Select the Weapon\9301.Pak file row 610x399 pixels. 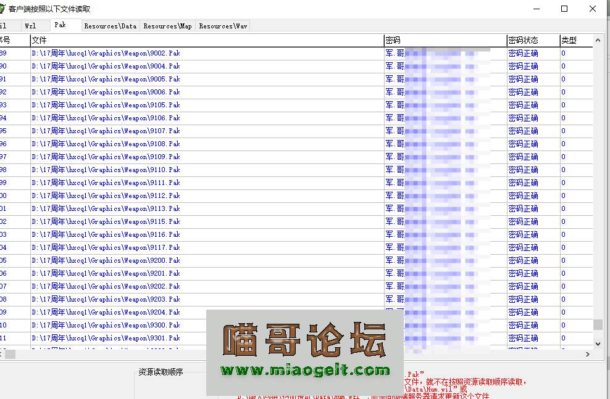click(105, 338)
